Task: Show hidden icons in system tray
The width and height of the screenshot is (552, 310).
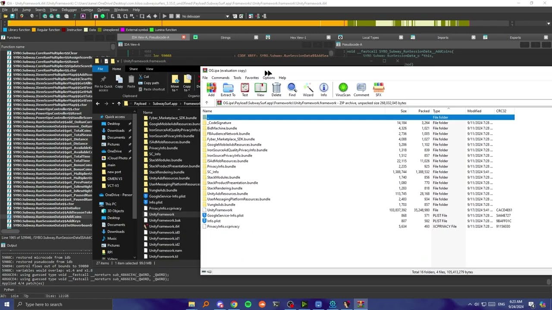Action: coord(470,304)
